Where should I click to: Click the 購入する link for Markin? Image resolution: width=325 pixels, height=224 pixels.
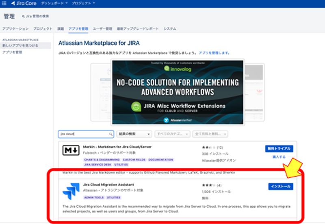tap(279, 157)
